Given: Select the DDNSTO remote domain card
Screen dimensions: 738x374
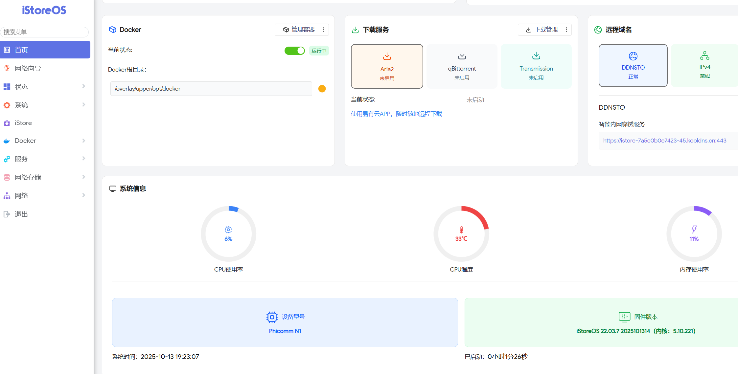Looking at the screenshot, I should pos(633,66).
